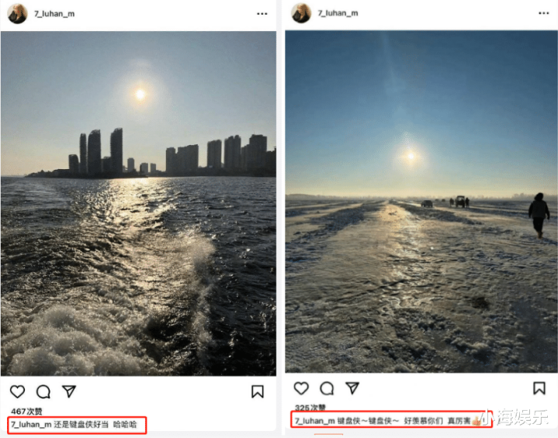
Task: Open the left post's profile avatar
Action: [17, 13]
